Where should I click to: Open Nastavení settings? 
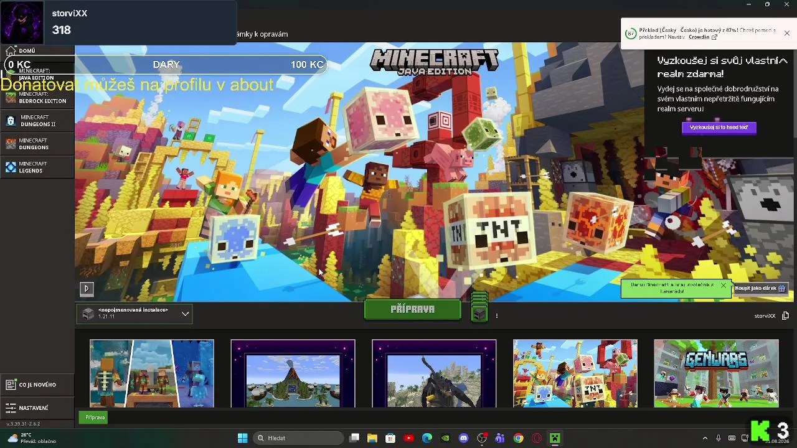(x=37, y=408)
